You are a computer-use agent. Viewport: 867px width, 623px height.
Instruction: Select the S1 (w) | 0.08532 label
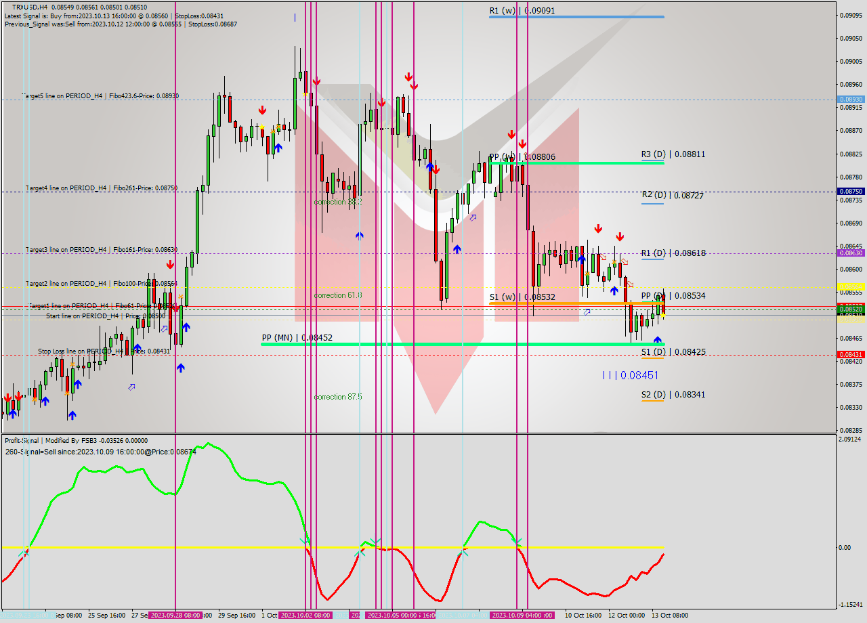tap(522, 297)
